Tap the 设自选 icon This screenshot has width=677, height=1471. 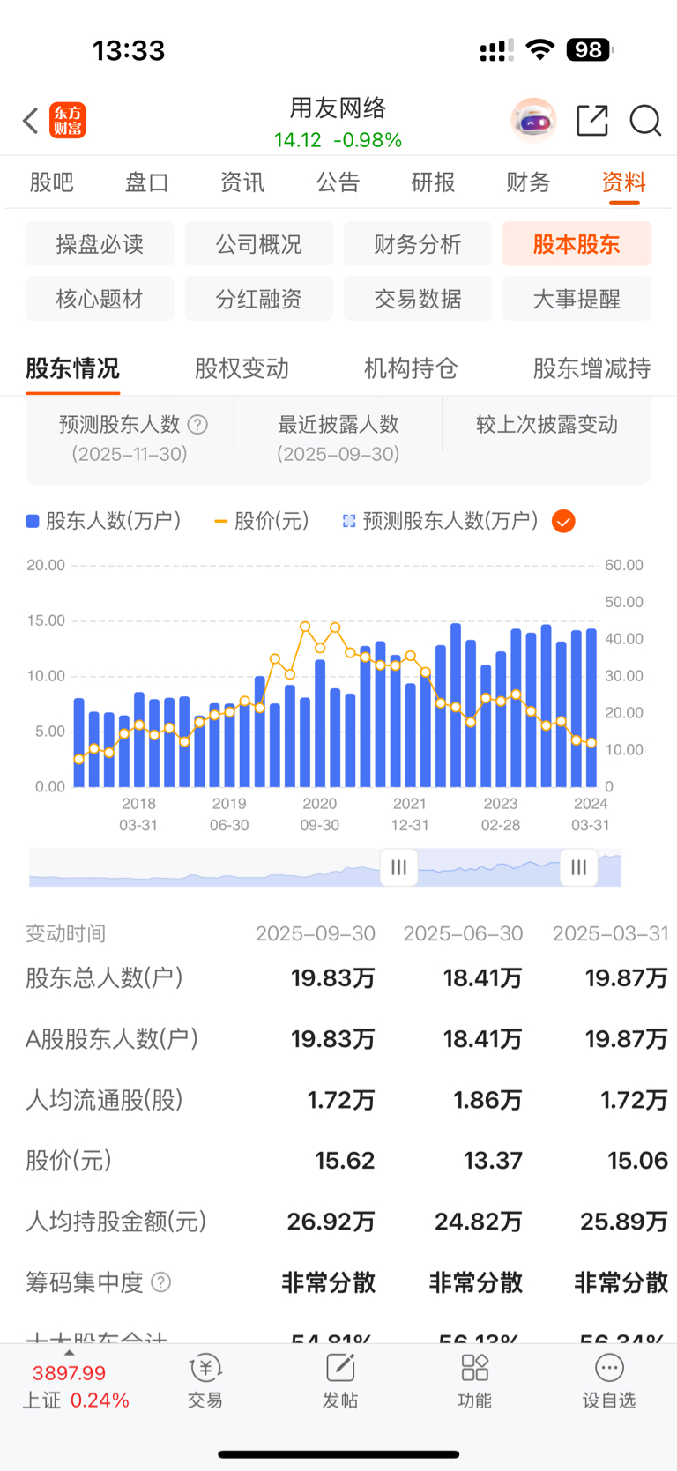tap(609, 1381)
